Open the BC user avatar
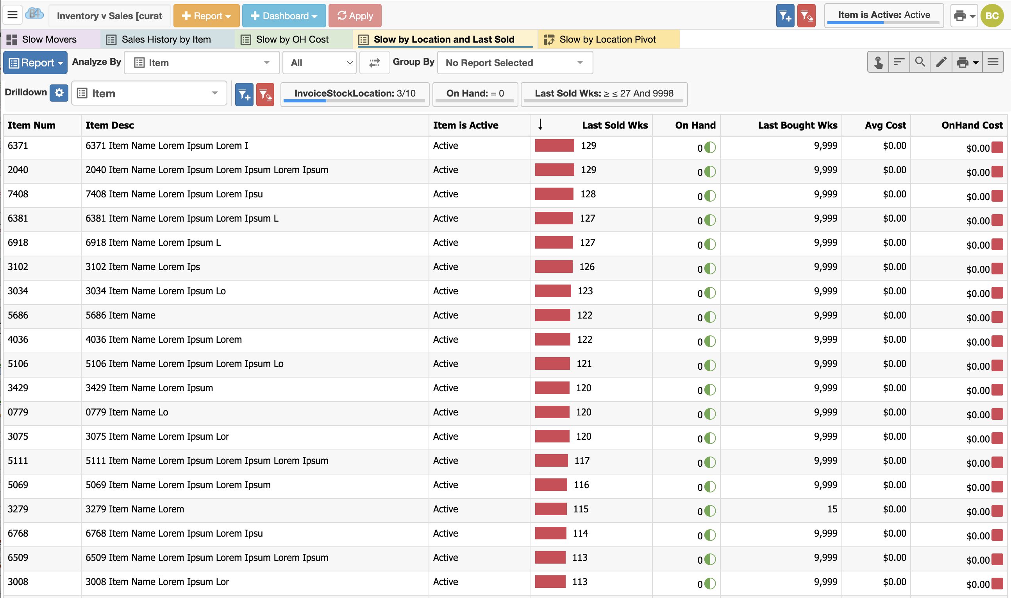The width and height of the screenshot is (1011, 598). click(x=992, y=16)
